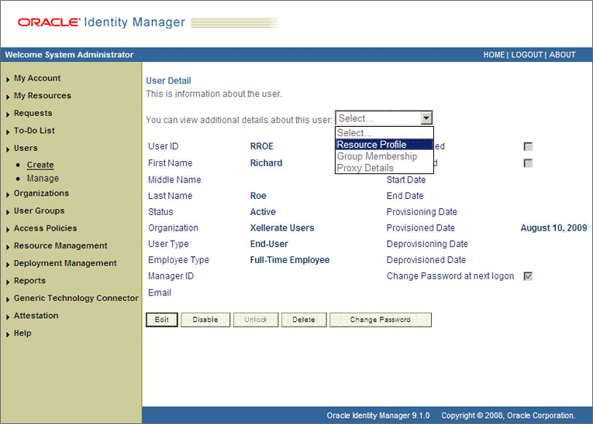Click the Disable button
Screen dimensions: 593x424
pyautogui.click(x=205, y=320)
